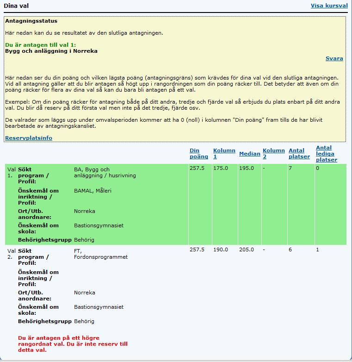Open the Visa kursval link
The width and height of the screenshot is (352, 362).
click(329, 6)
